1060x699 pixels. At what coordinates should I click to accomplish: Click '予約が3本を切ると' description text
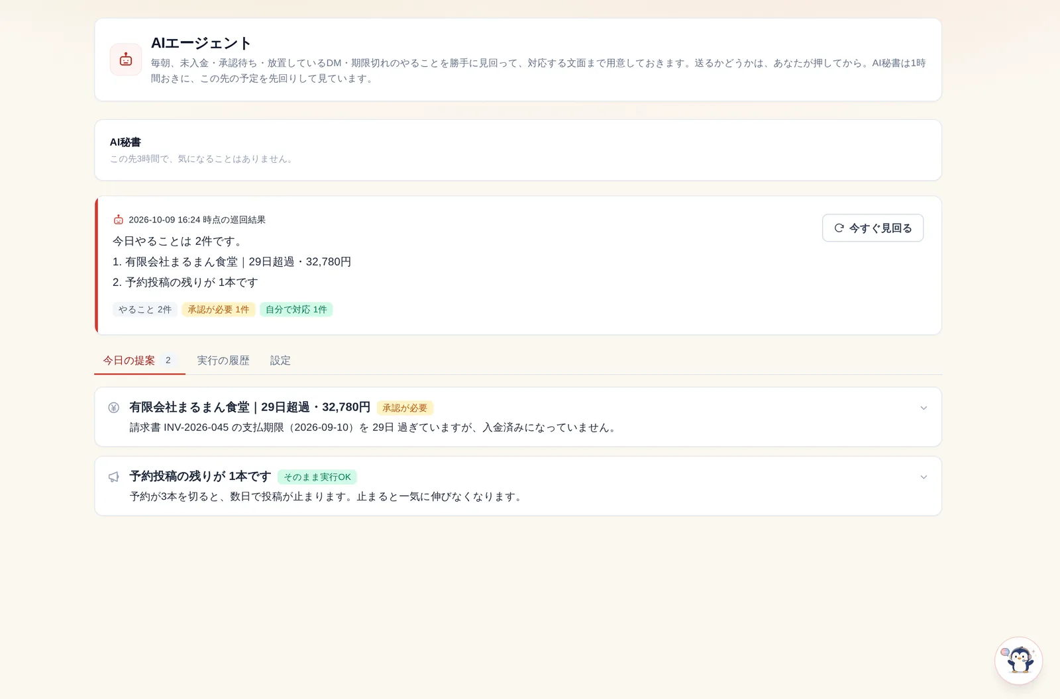327,496
